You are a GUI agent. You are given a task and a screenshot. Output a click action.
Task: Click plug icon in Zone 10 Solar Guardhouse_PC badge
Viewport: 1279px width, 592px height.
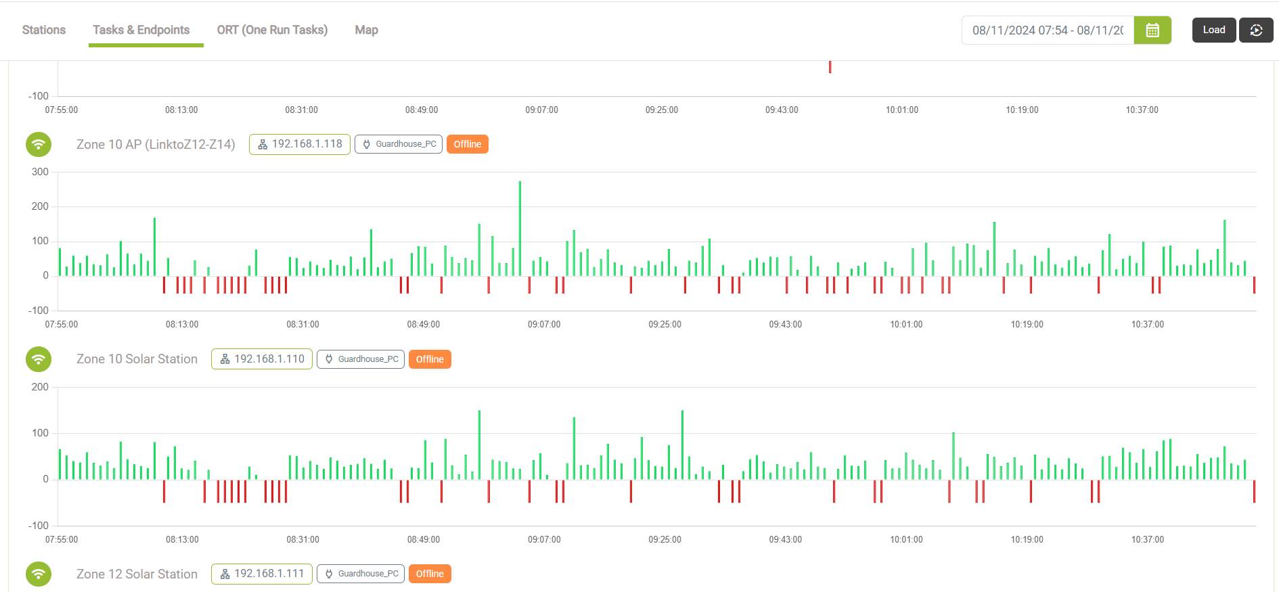tap(329, 359)
